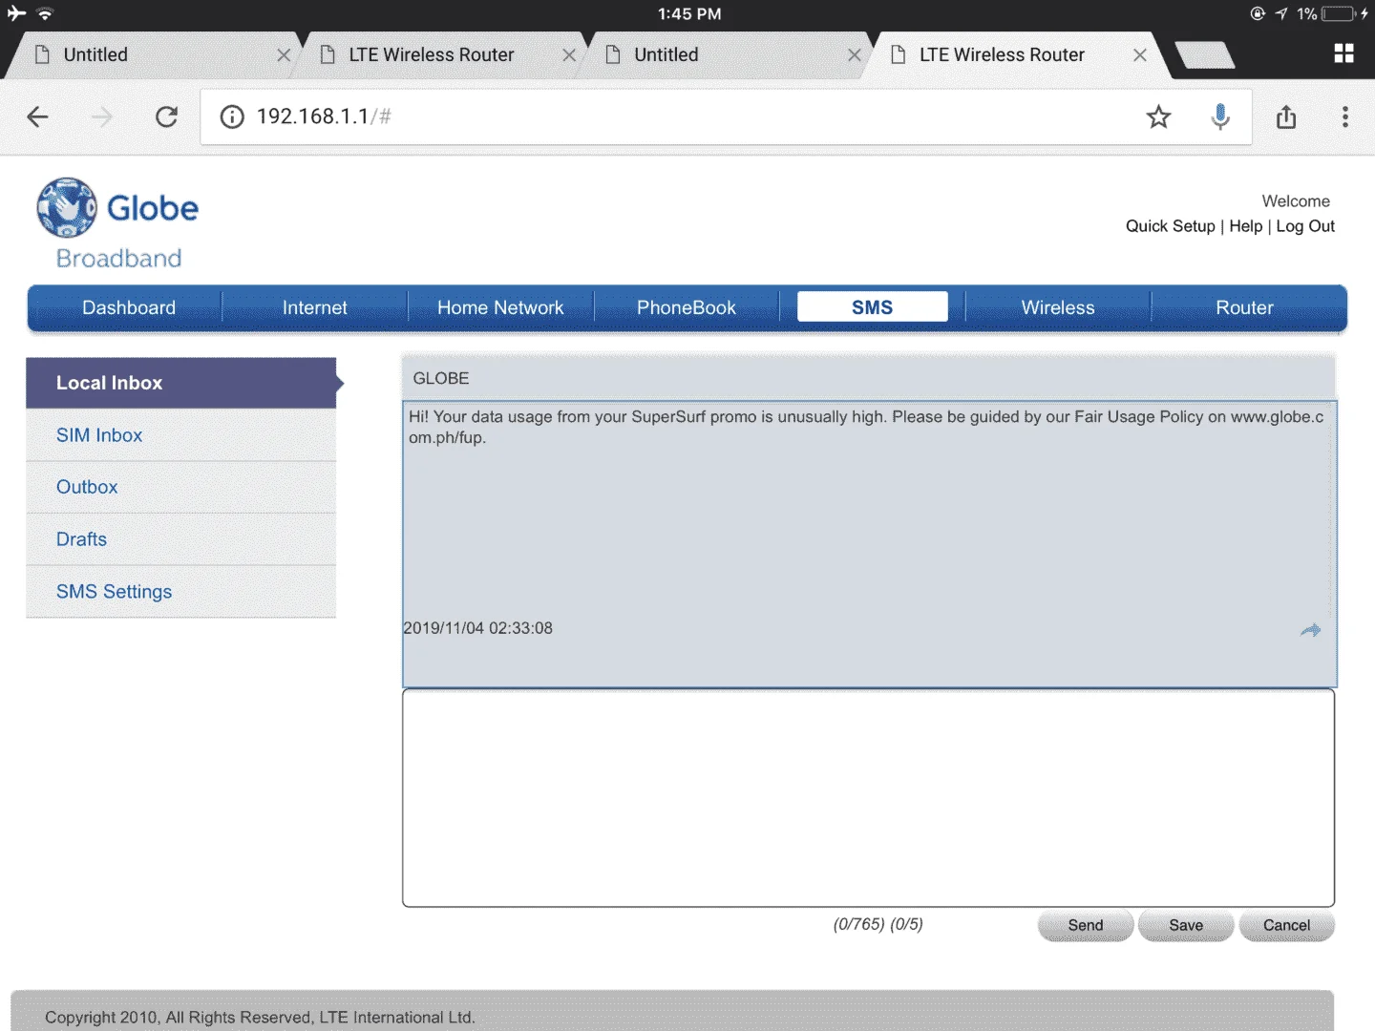Viewport: 1375px width, 1031px height.
Task: Click the Globe Broadband logo
Action: 117,224
